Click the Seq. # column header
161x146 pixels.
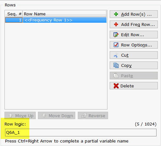(14, 14)
